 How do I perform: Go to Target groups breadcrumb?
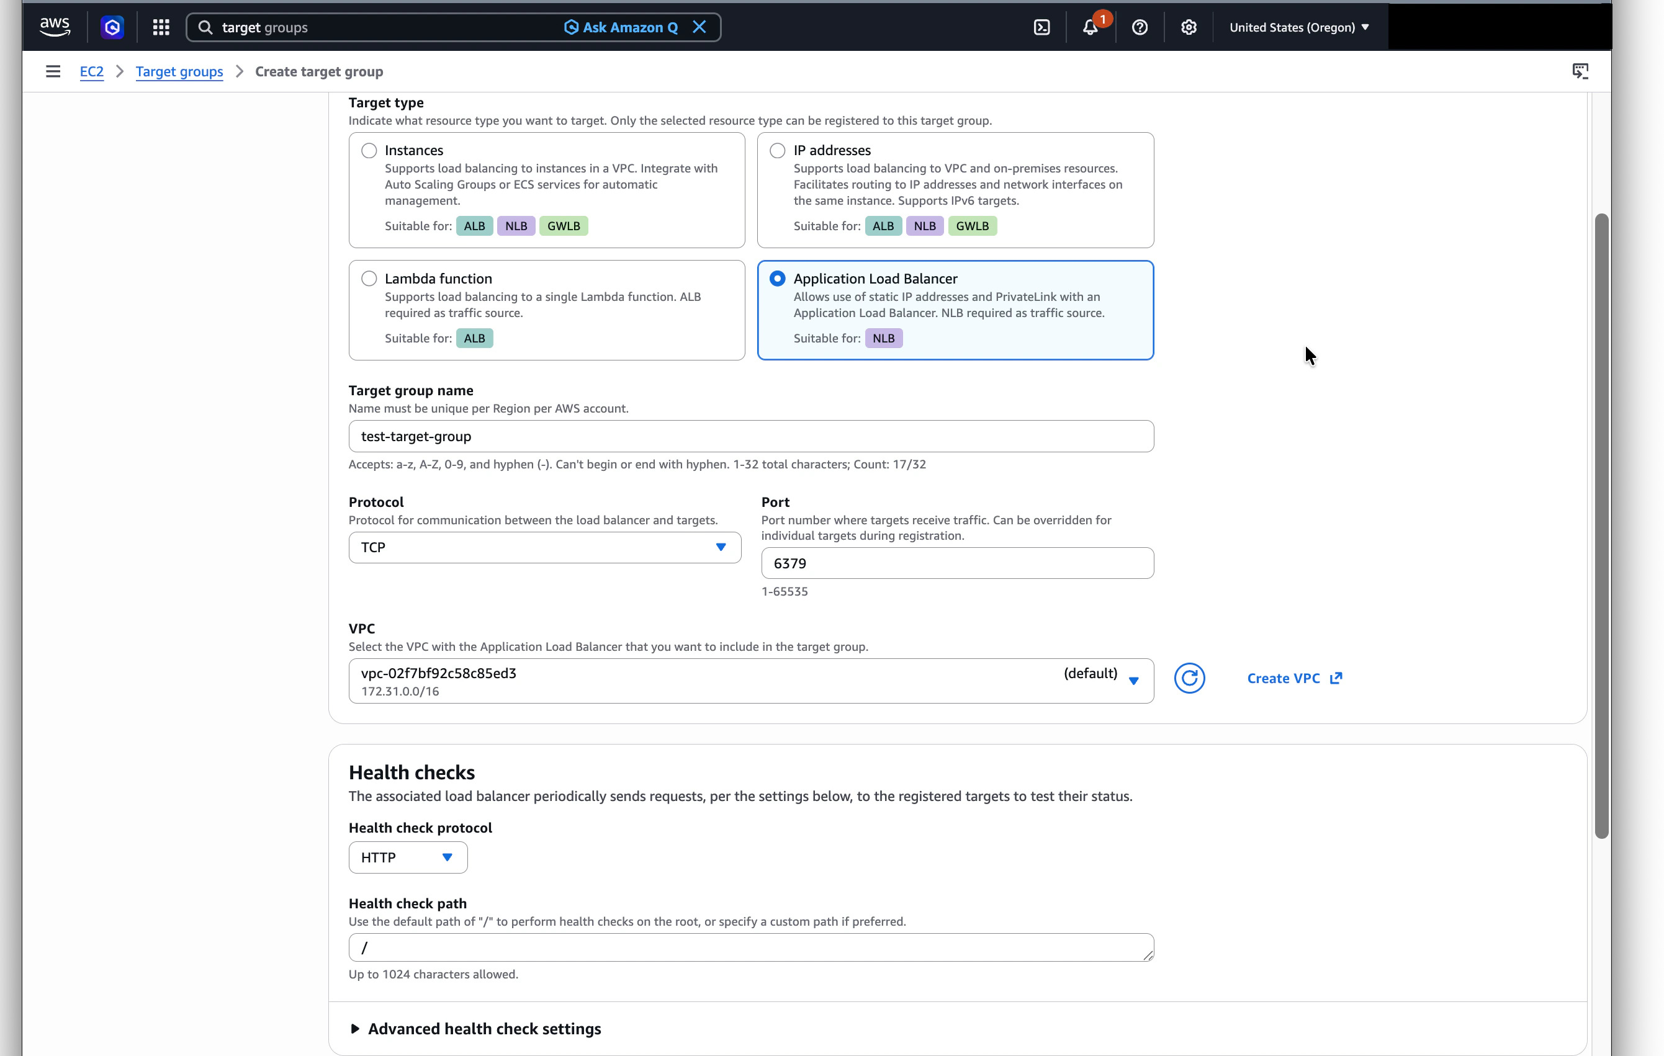[x=179, y=71]
